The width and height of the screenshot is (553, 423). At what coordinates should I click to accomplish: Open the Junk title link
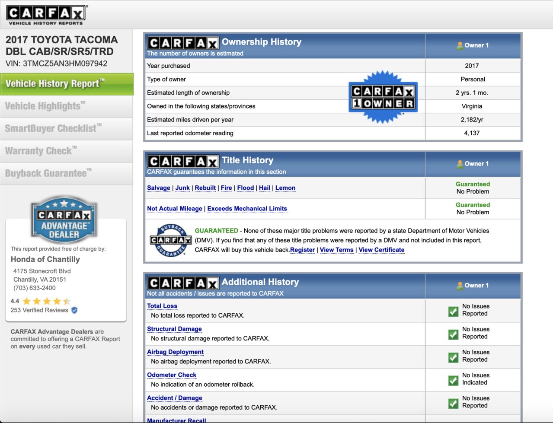coord(182,188)
